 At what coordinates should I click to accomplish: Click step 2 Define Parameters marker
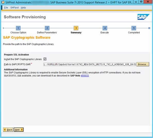coord(47,28)
